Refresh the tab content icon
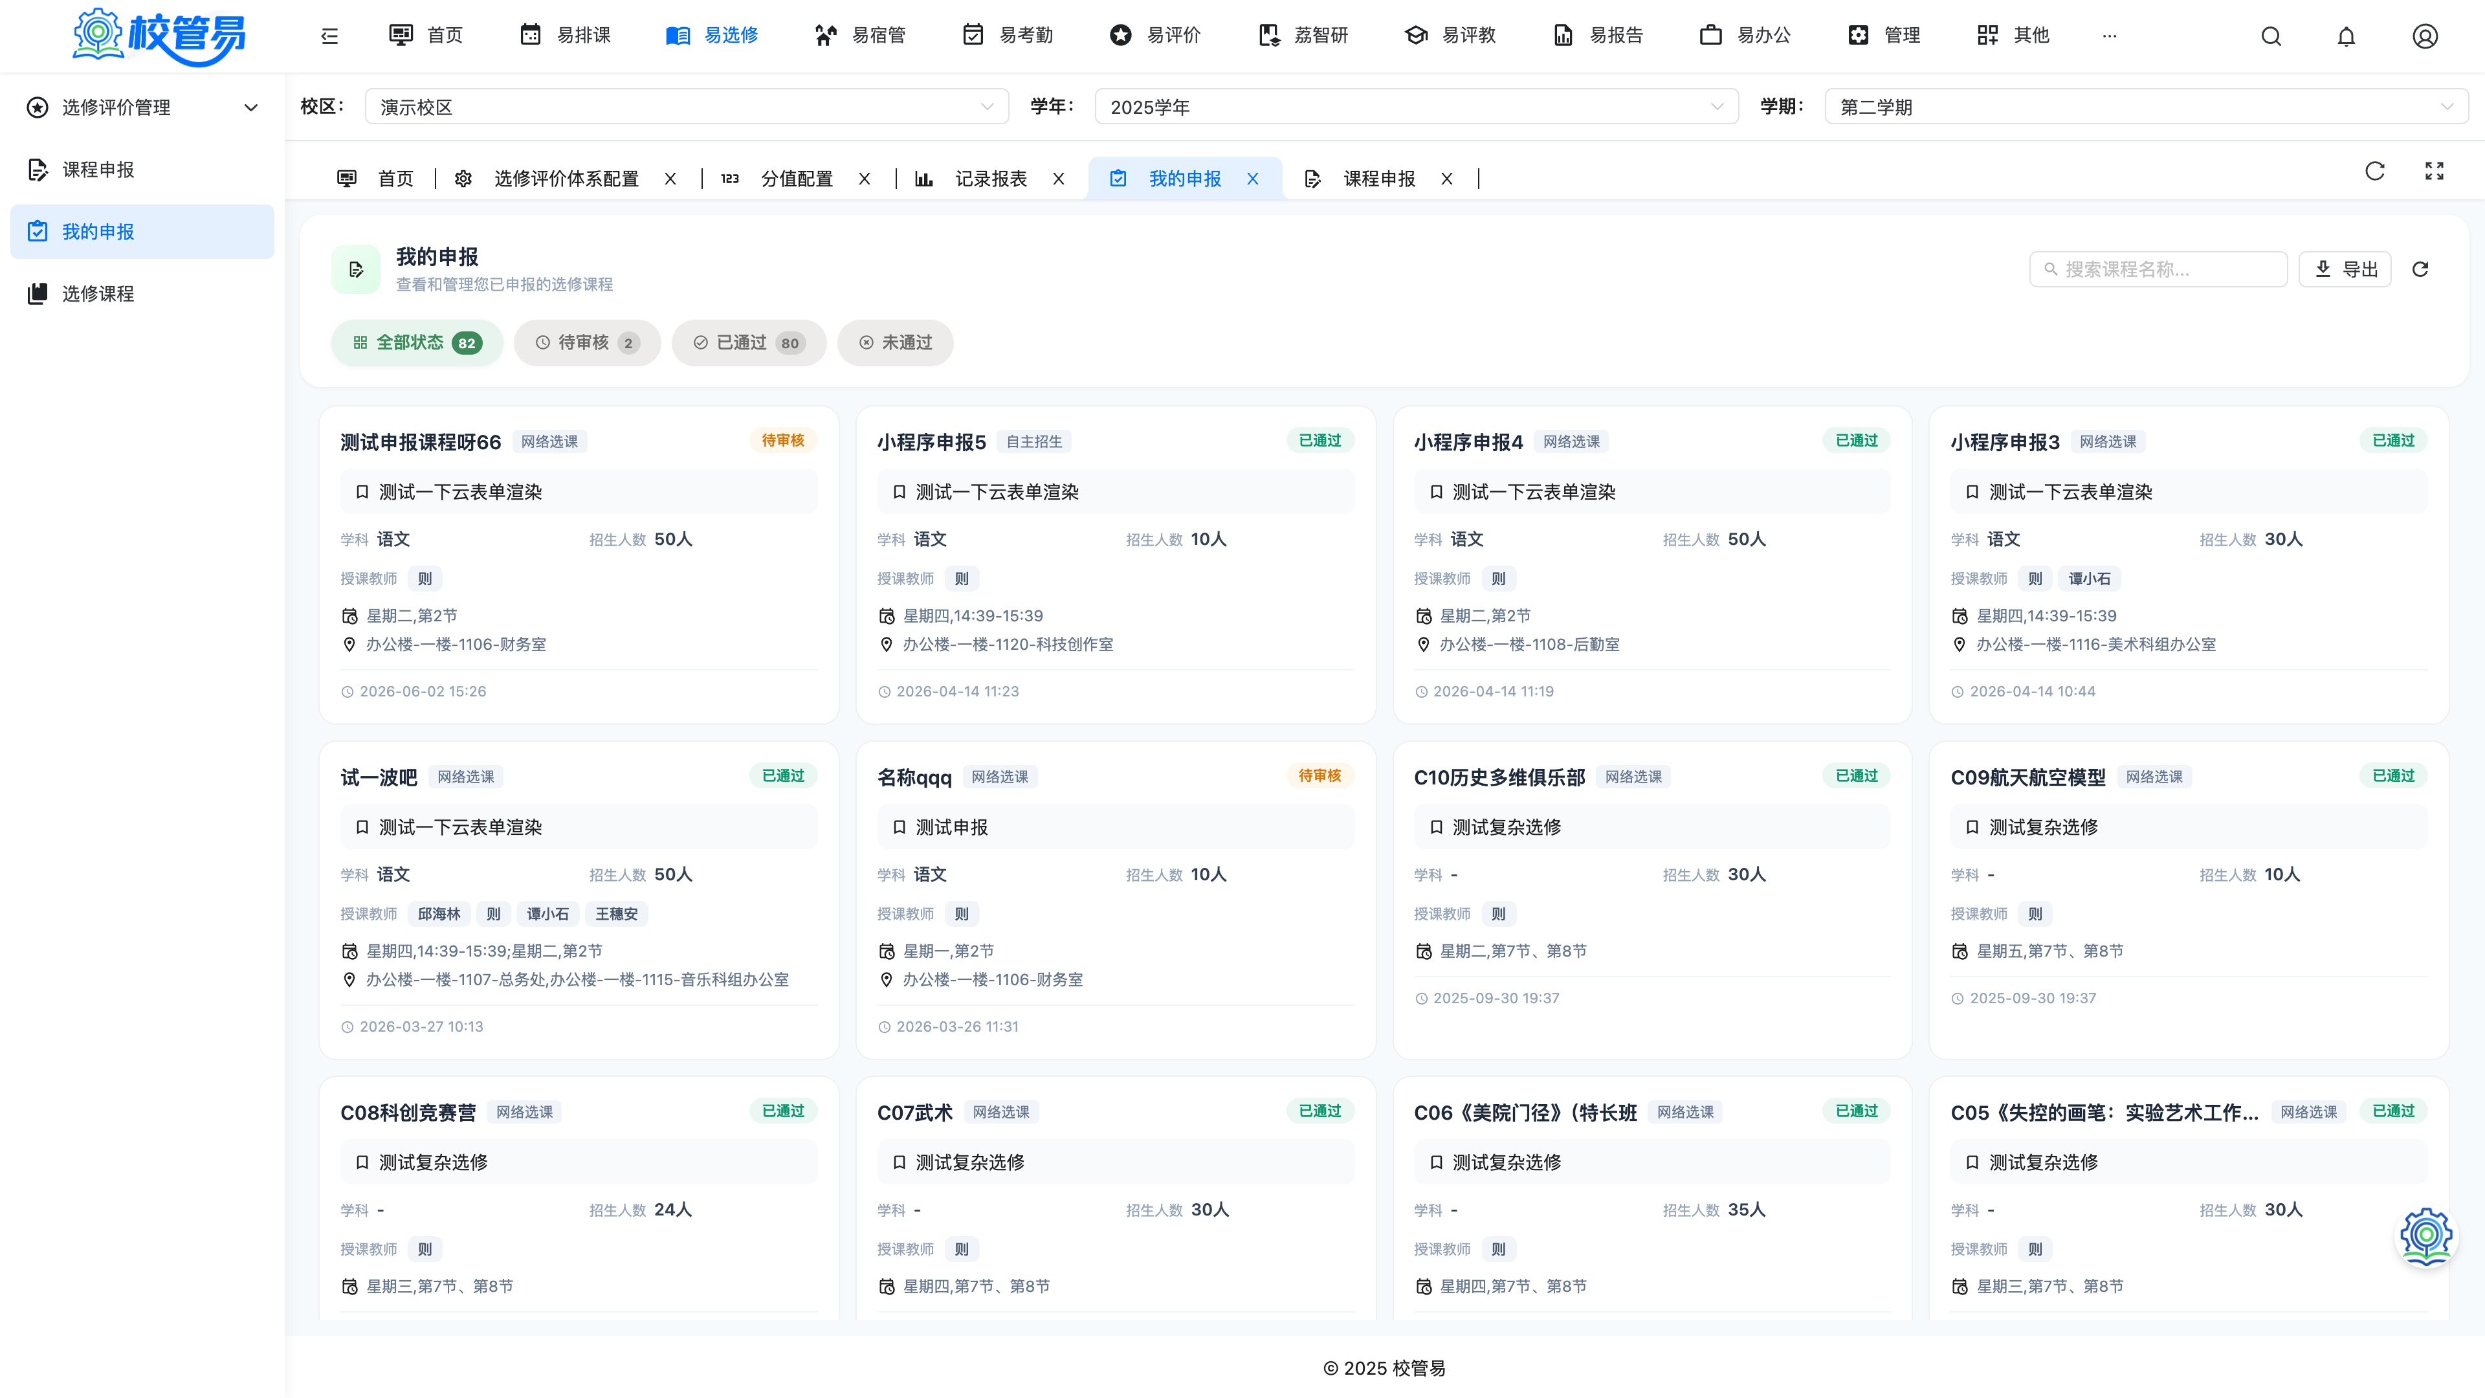The height and width of the screenshot is (1398, 2485). point(2375,171)
